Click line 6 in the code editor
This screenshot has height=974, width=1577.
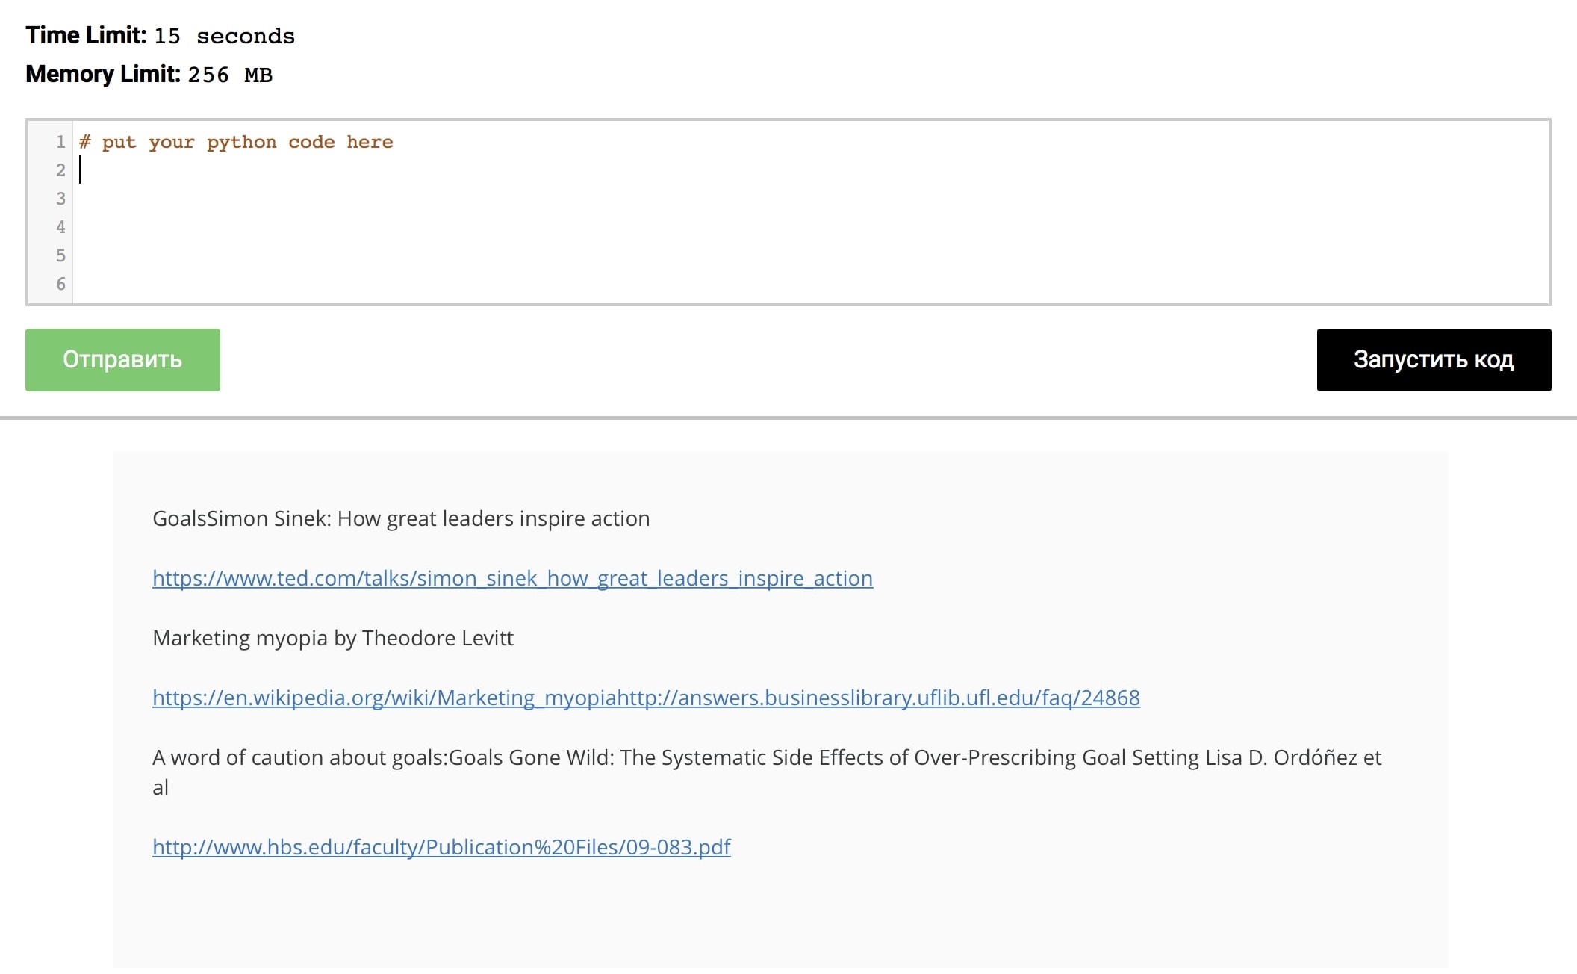coord(448,284)
